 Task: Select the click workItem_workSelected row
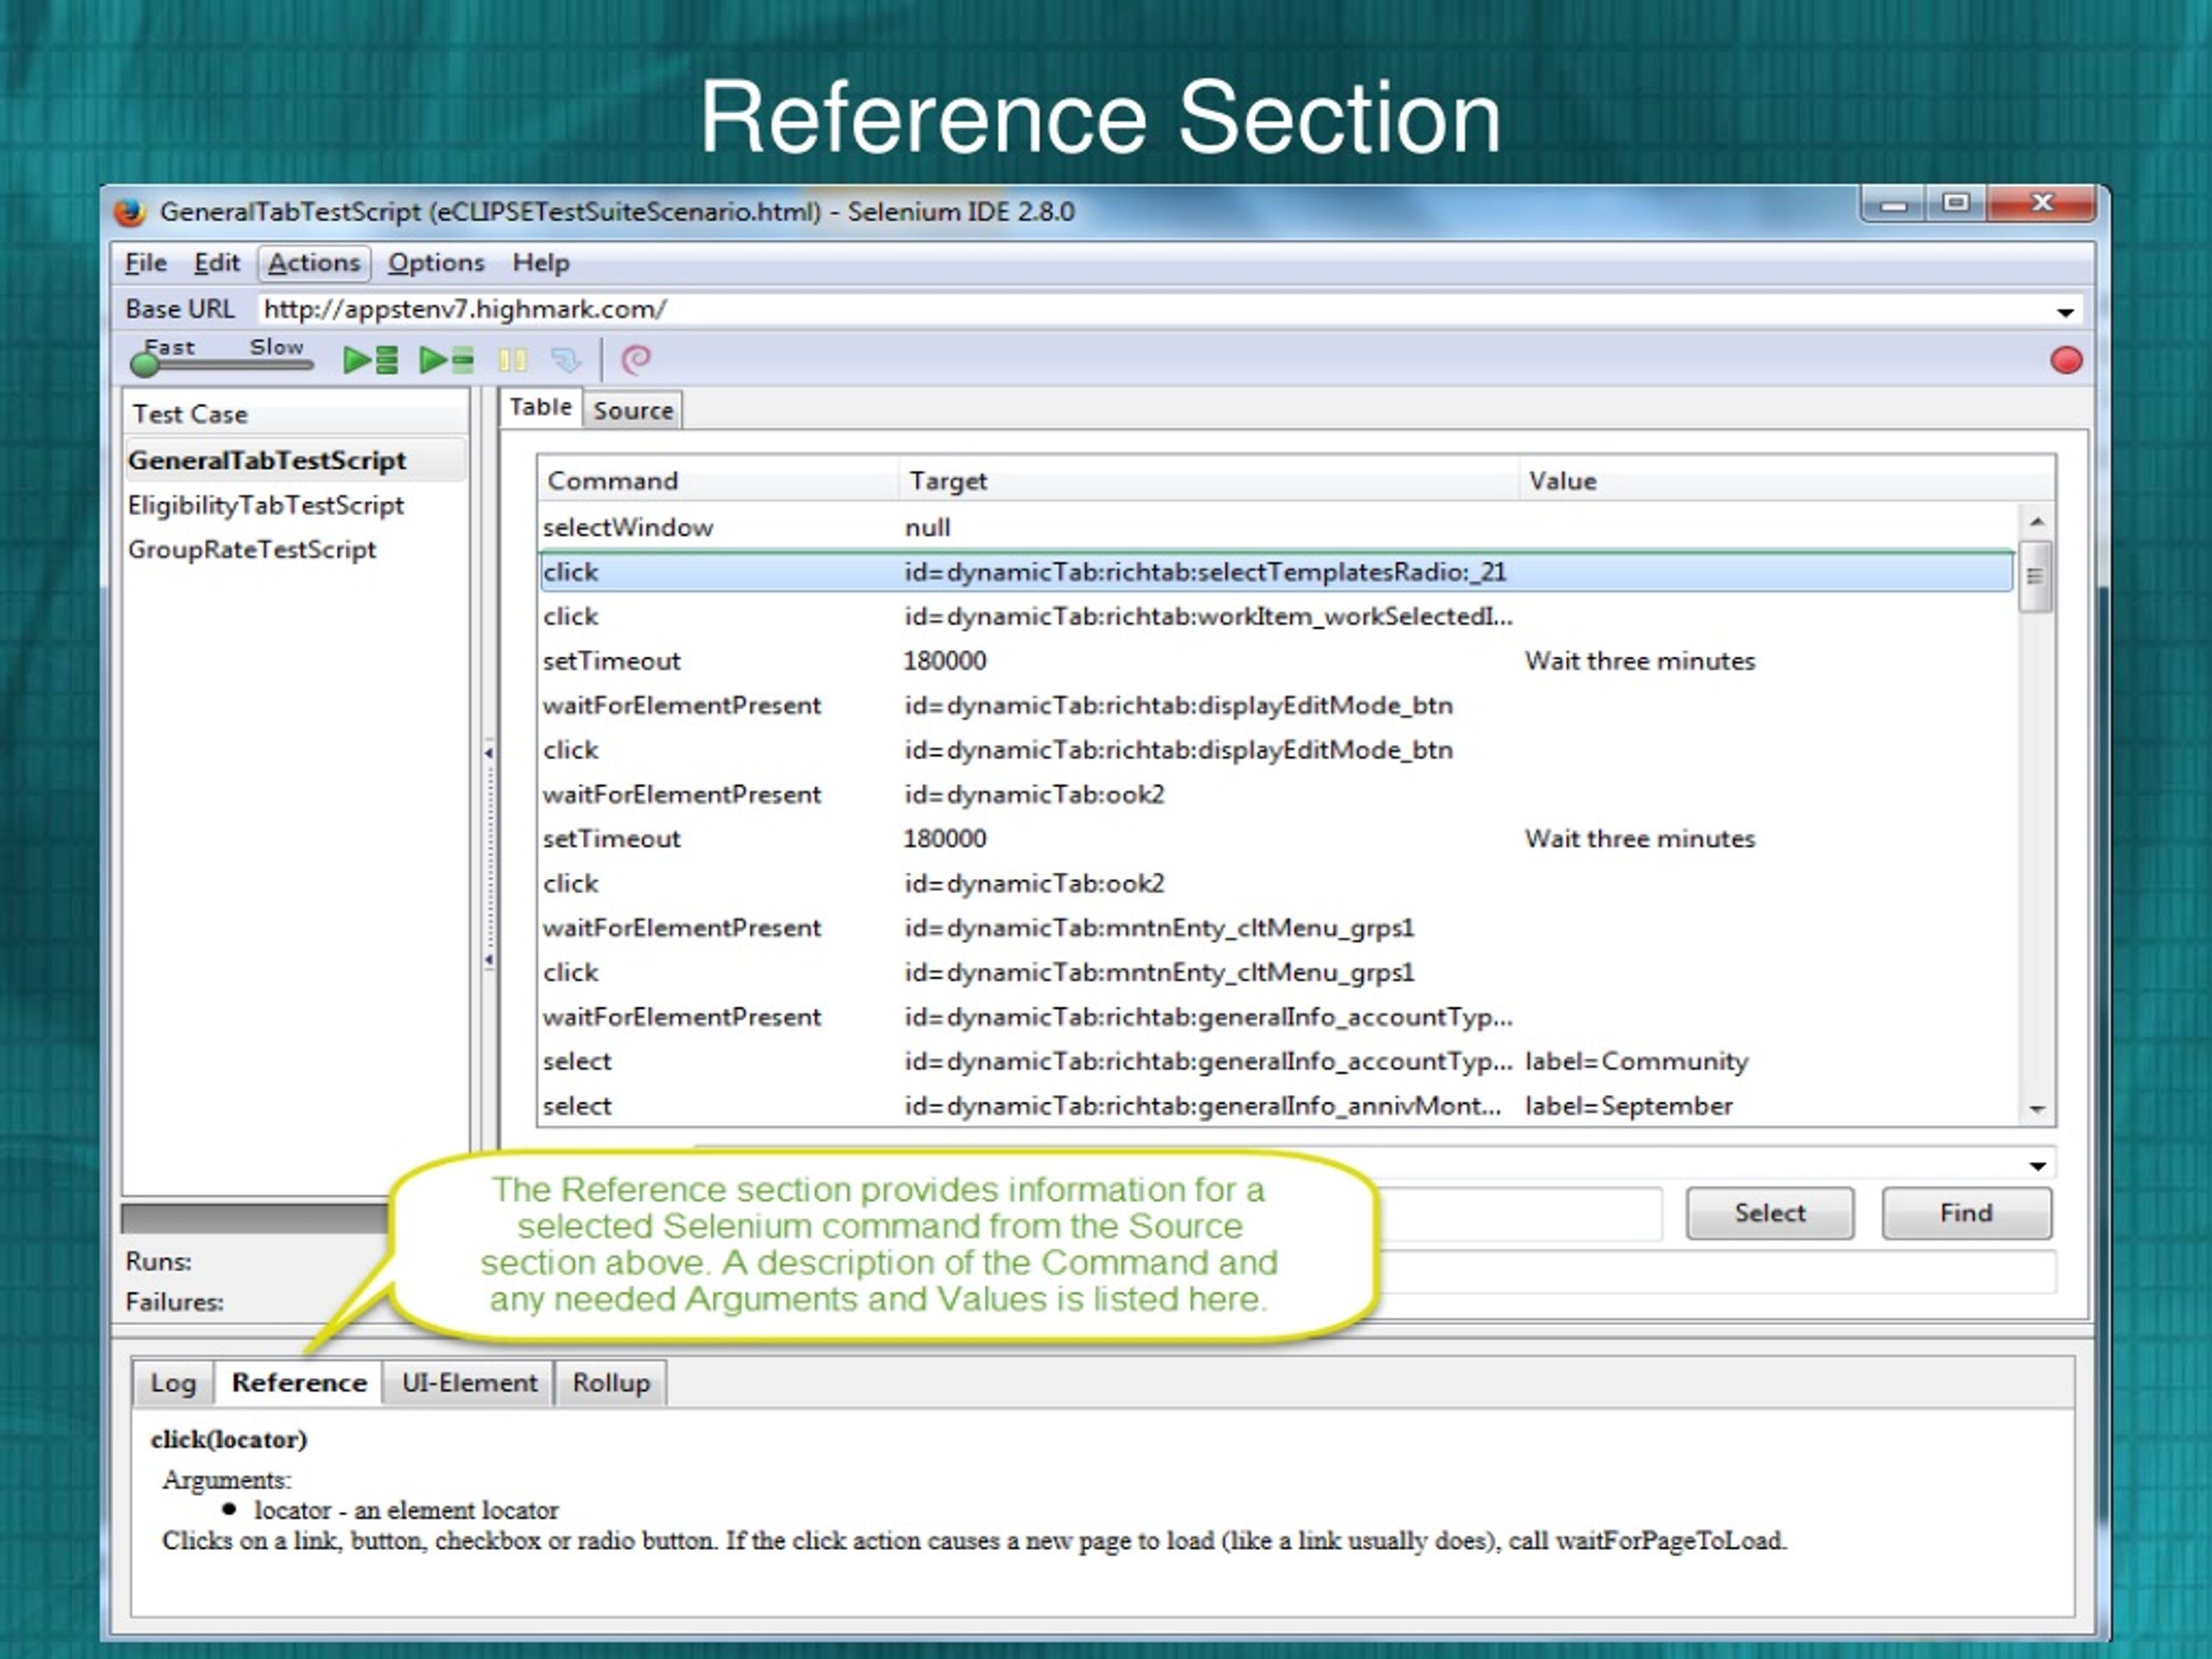point(1277,616)
